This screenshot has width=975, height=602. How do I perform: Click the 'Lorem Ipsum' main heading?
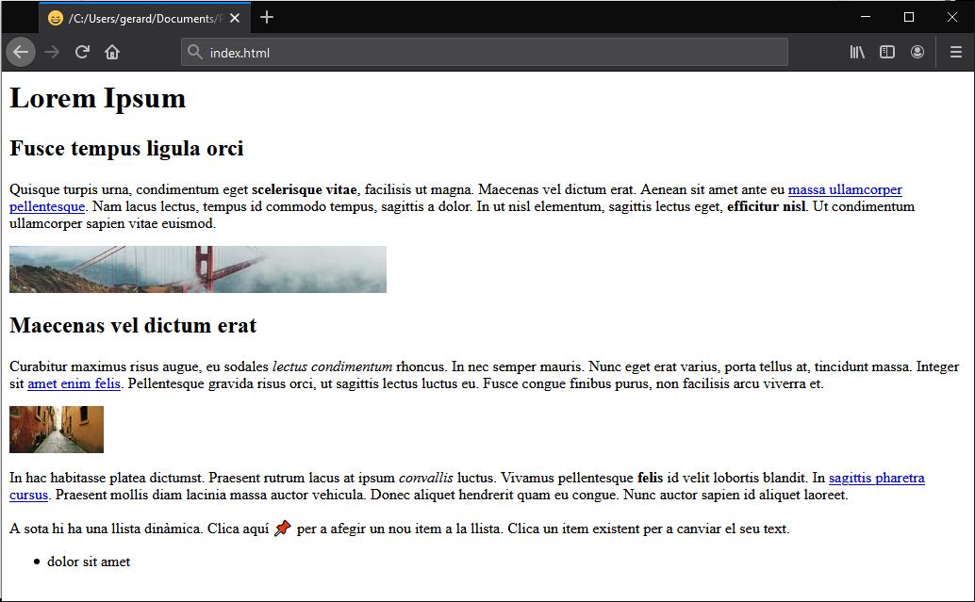pyautogui.click(x=98, y=98)
